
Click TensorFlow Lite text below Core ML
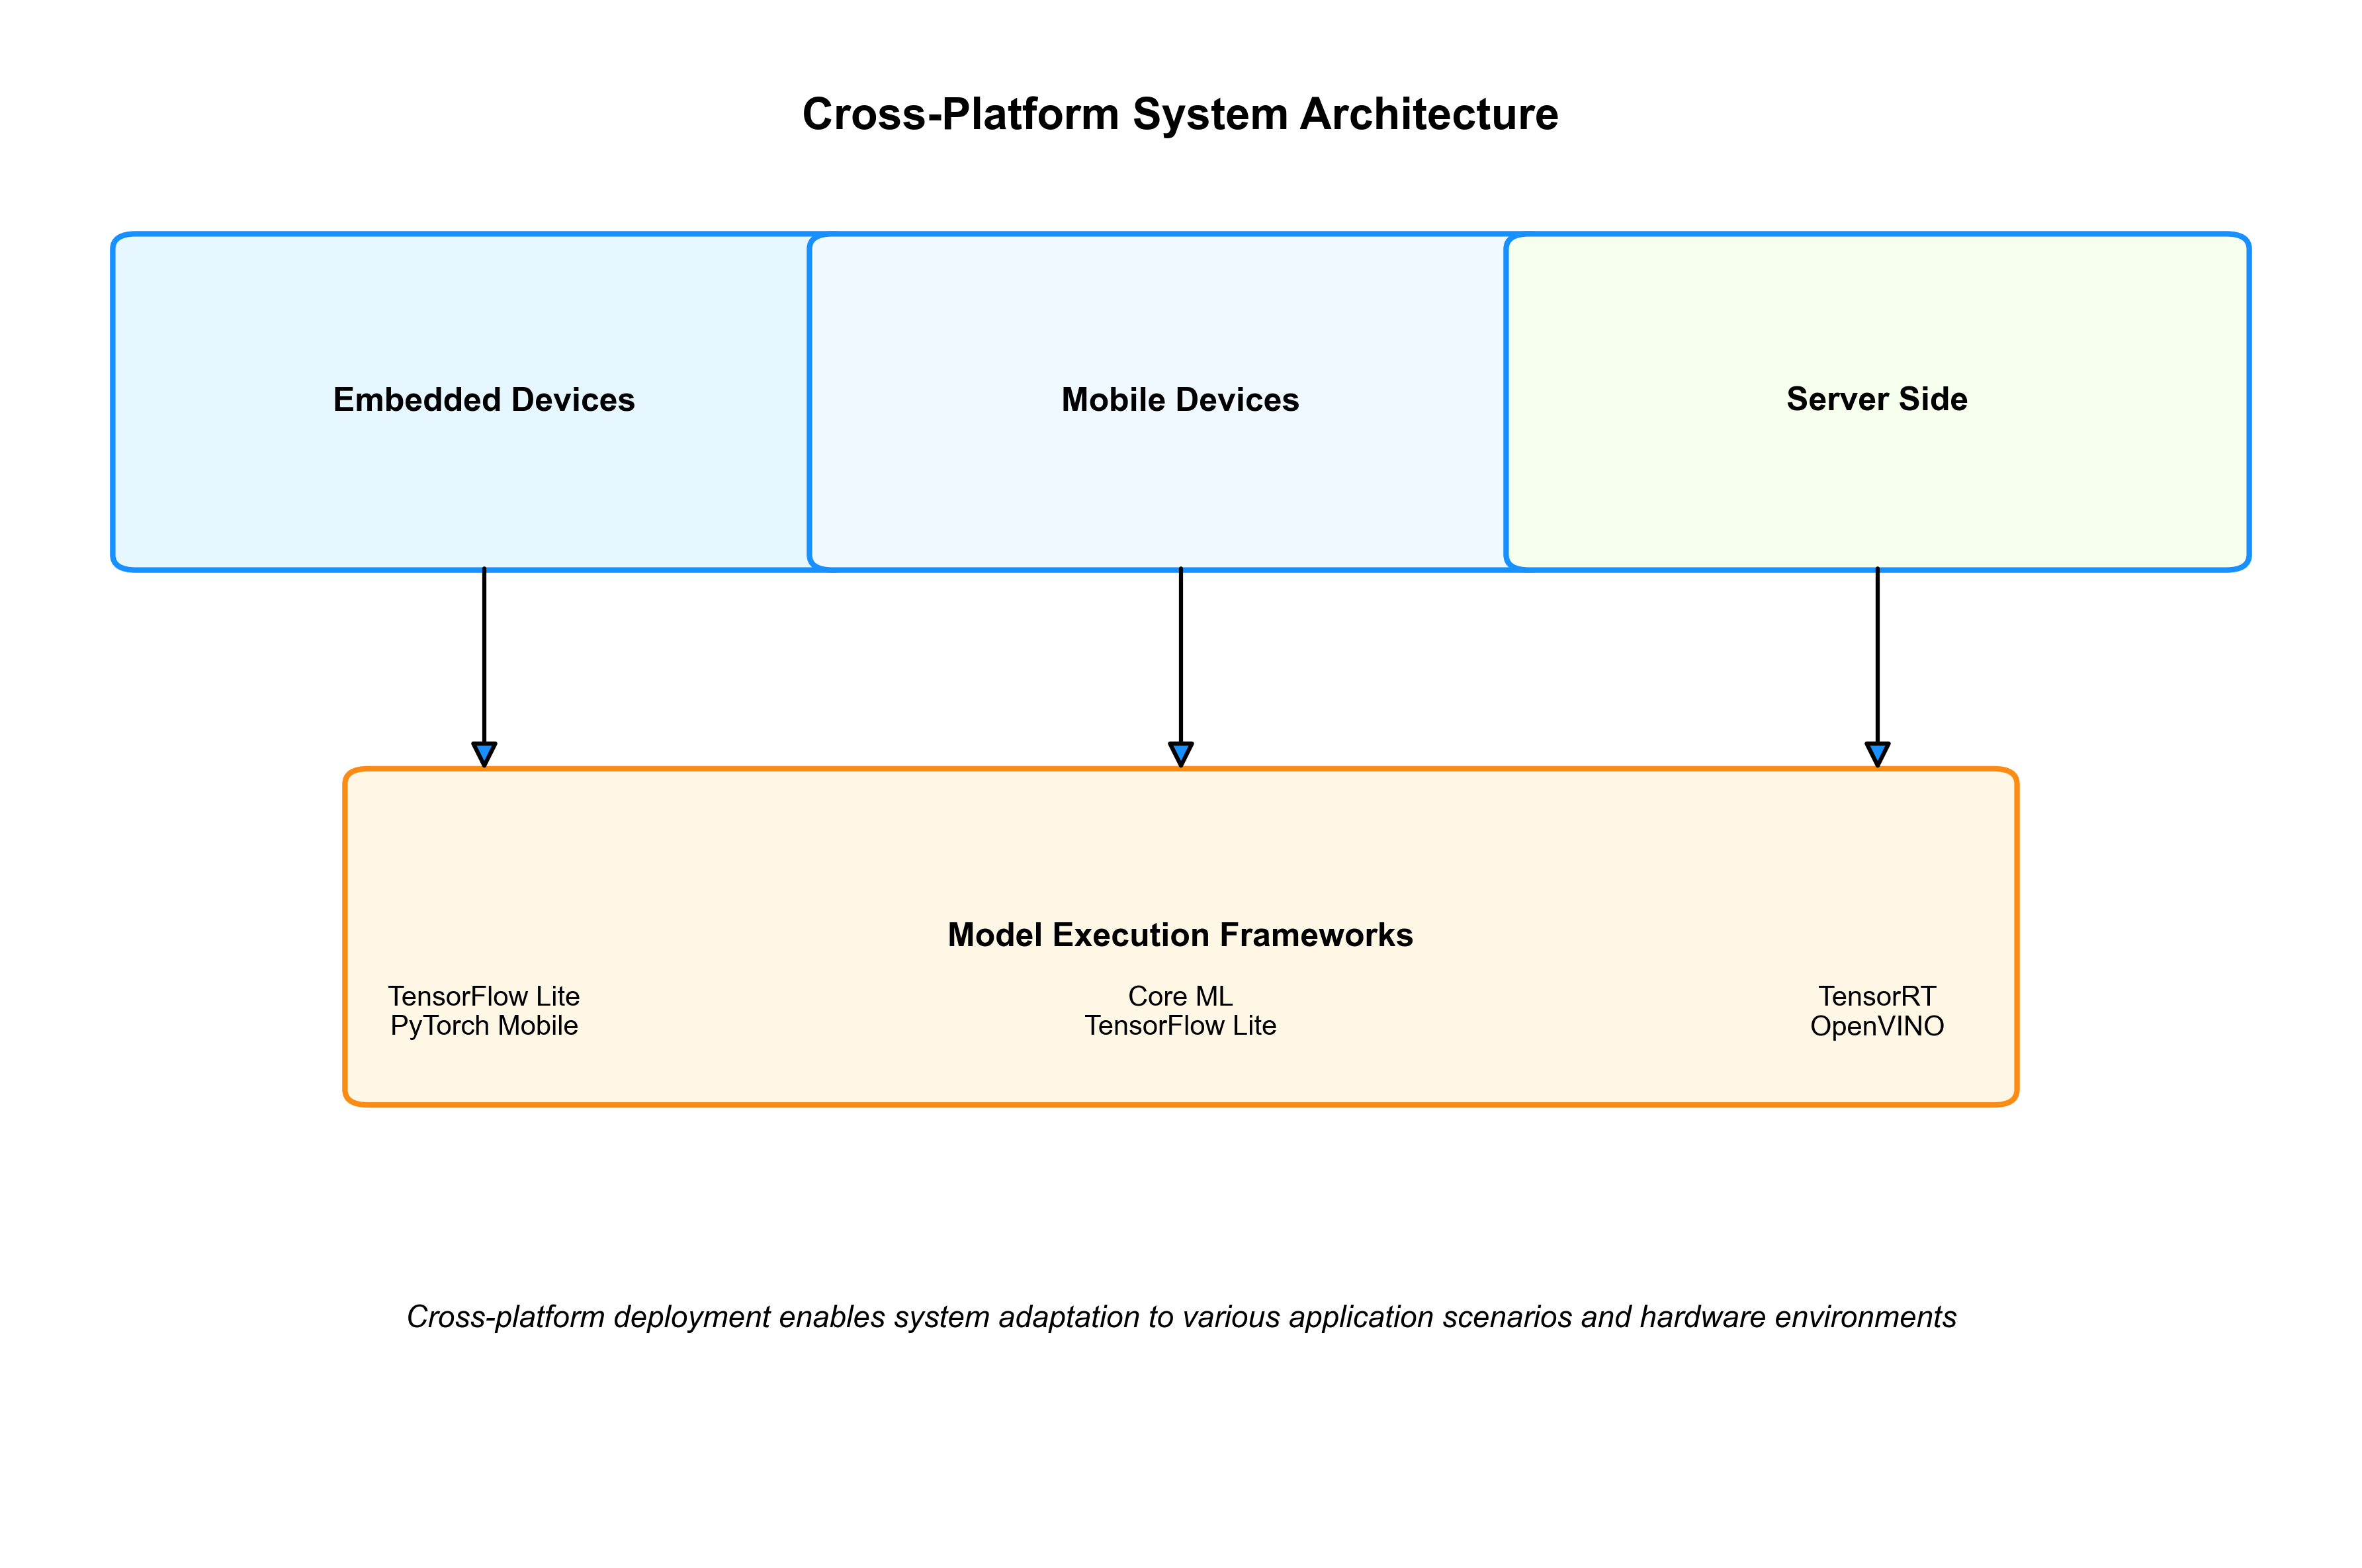[x=1180, y=1026]
